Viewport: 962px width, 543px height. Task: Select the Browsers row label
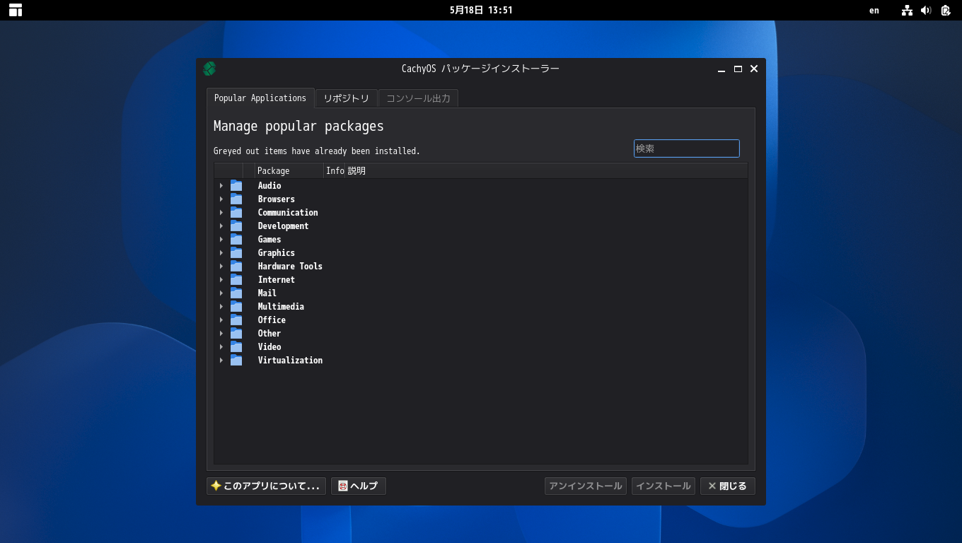(277, 199)
